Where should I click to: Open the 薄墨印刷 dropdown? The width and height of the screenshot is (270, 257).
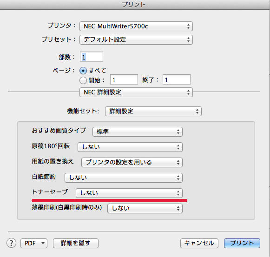coord(145,208)
